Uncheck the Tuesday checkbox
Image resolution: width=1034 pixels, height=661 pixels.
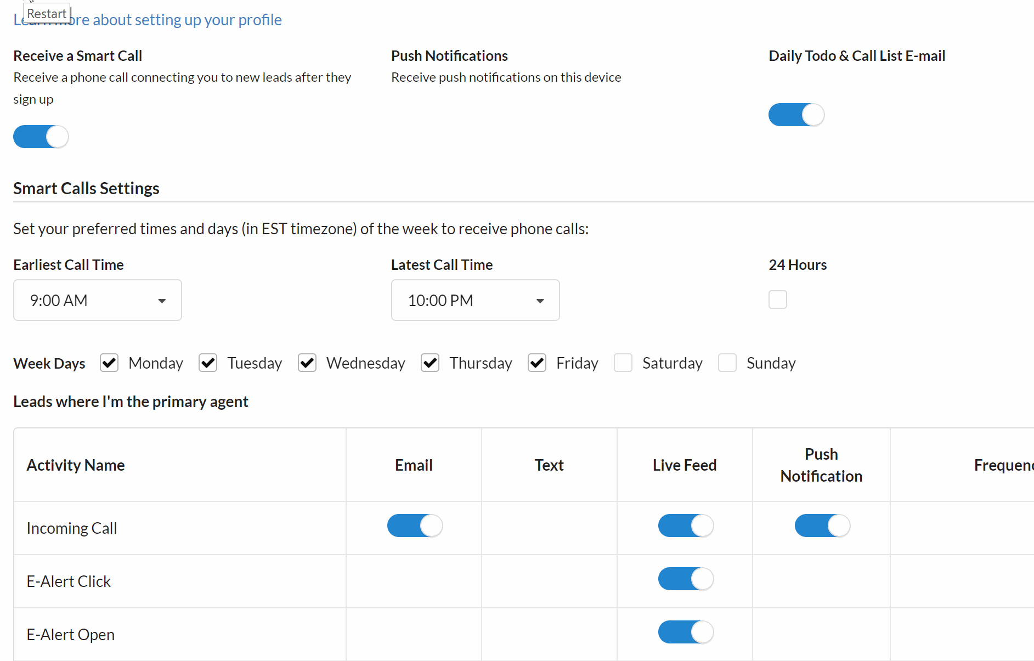tap(208, 363)
